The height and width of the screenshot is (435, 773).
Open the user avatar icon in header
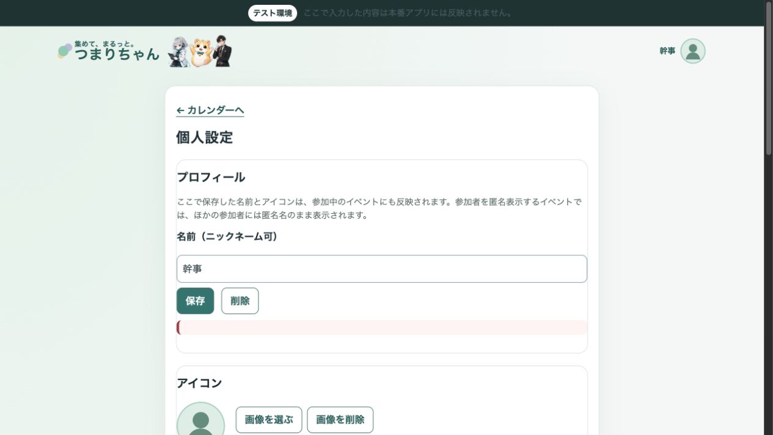(x=693, y=51)
